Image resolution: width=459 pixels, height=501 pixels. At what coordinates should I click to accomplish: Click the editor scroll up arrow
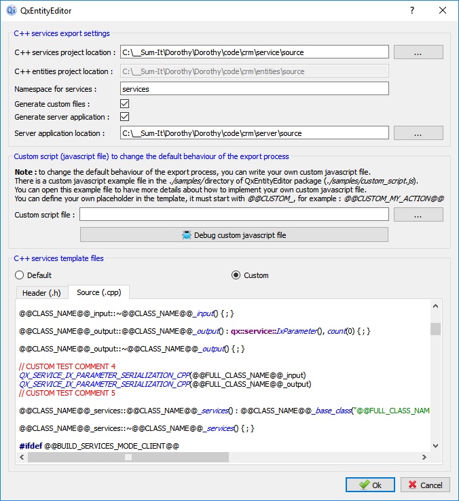pos(435,306)
